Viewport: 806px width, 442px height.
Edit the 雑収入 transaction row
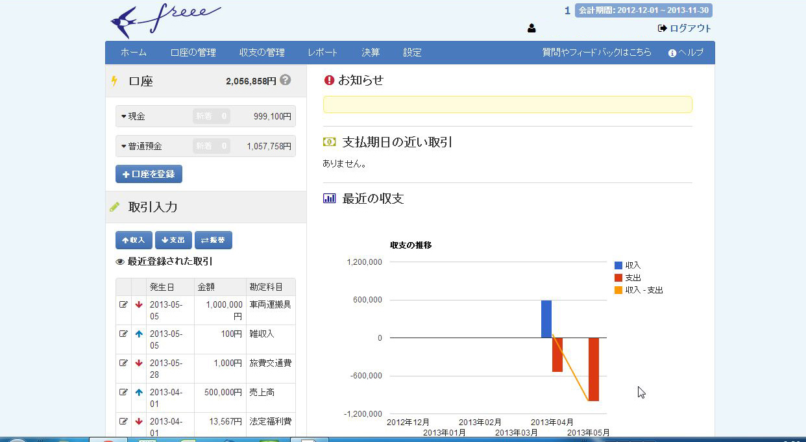123,334
